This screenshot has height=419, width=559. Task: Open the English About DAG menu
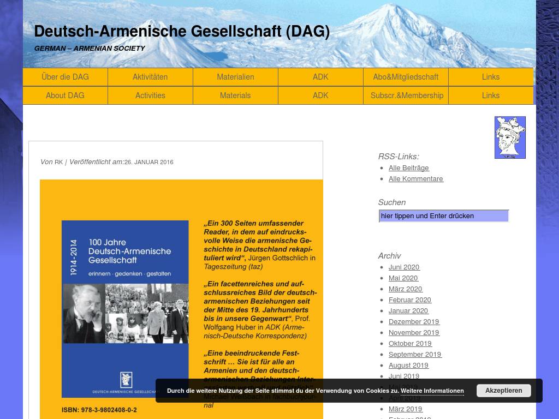(x=65, y=95)
